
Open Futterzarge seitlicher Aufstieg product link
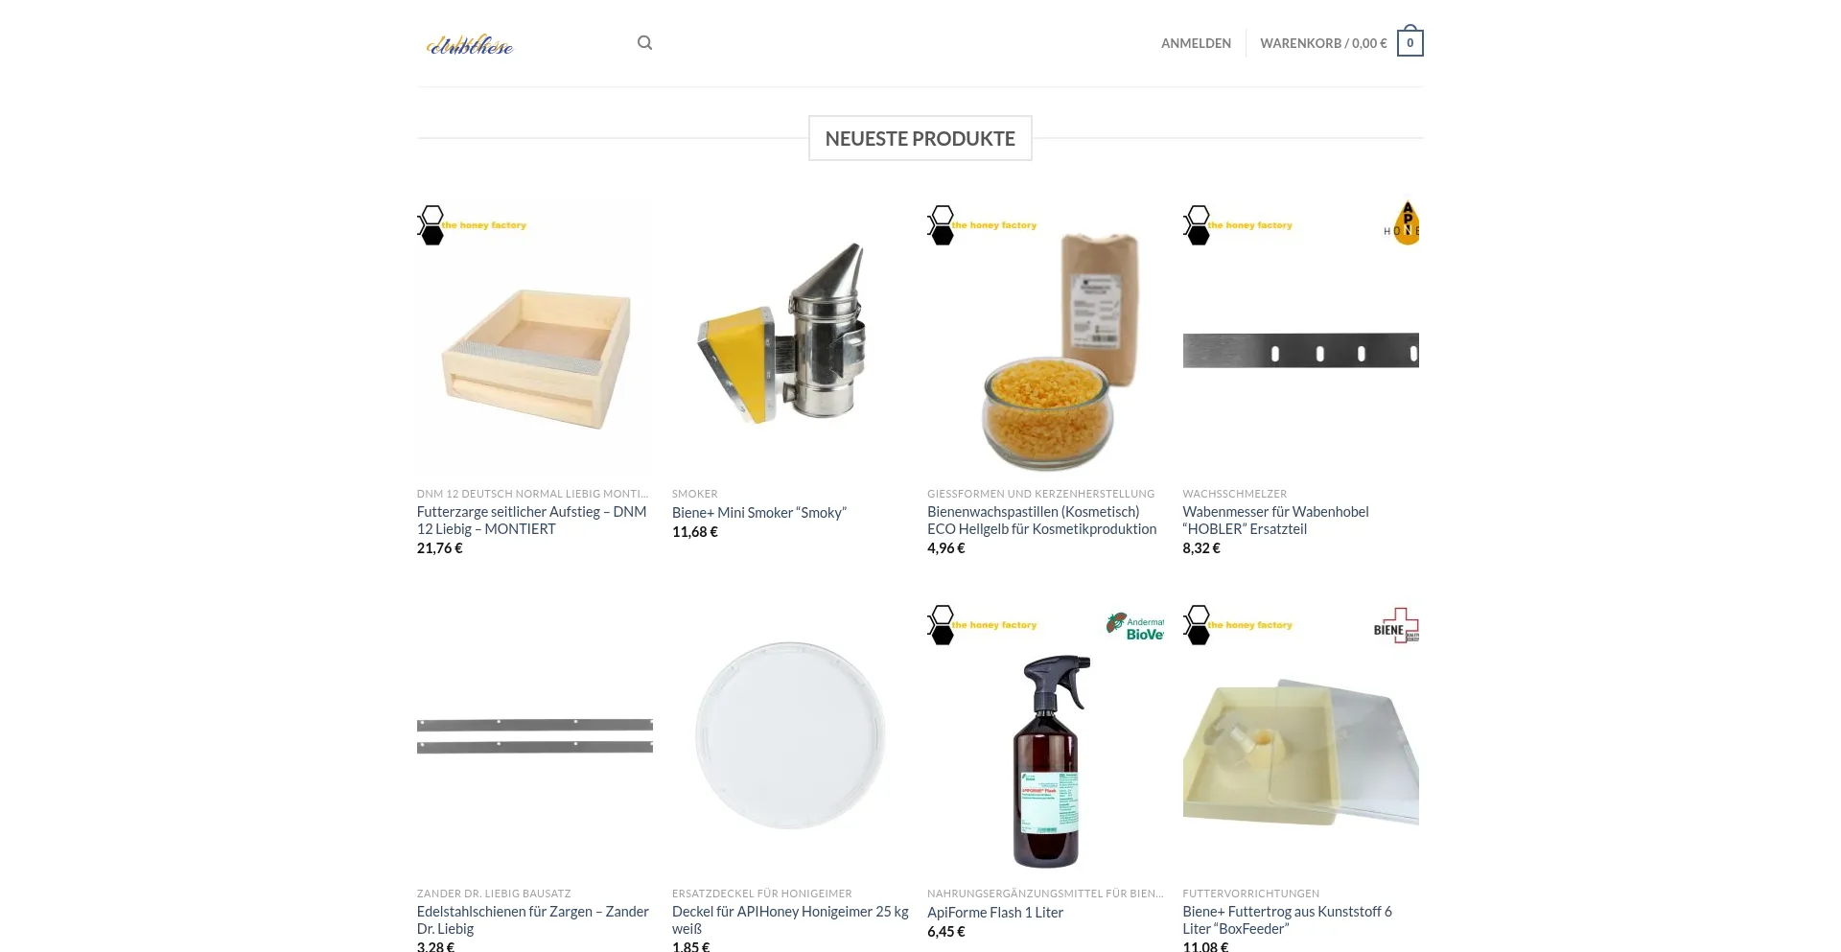tap(532, 521)
